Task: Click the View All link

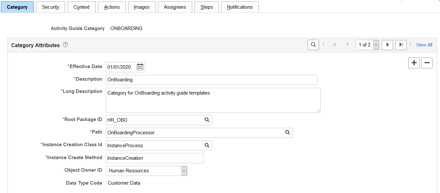Action: tap(424, 45)
